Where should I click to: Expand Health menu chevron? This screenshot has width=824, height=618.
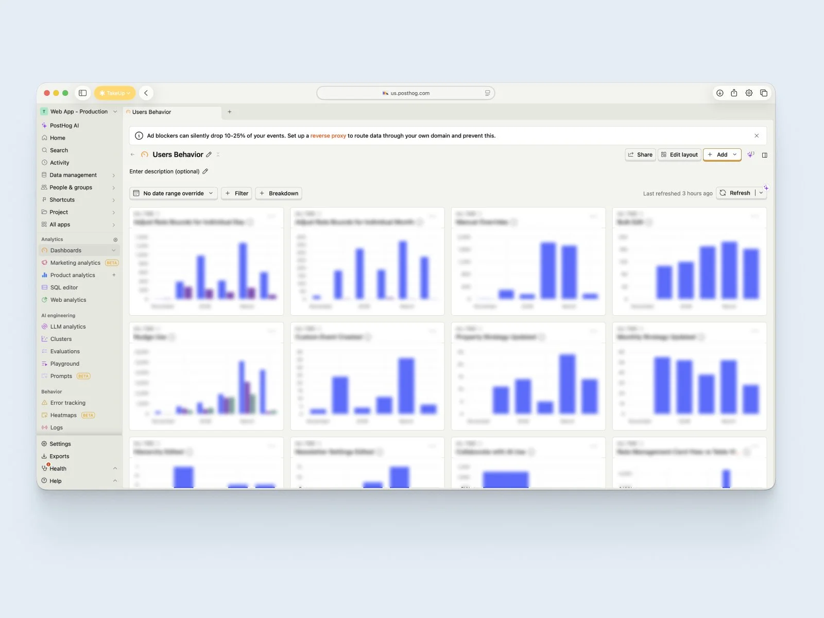pyautogui.click(x=115, y=469)
